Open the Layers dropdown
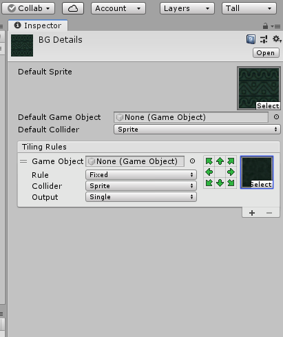This screenshot has width=283, height=337. 187,8
